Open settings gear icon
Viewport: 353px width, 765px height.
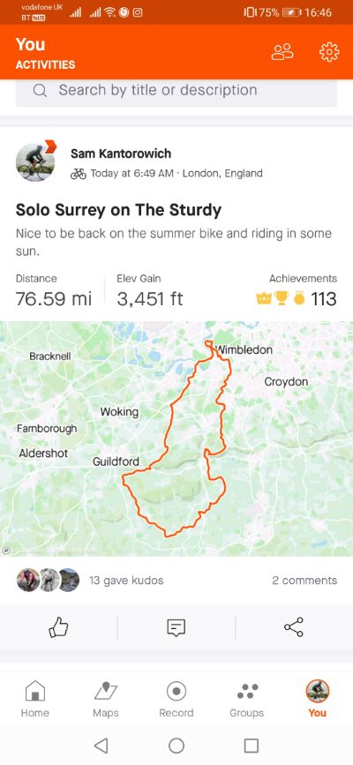(329, 52)
